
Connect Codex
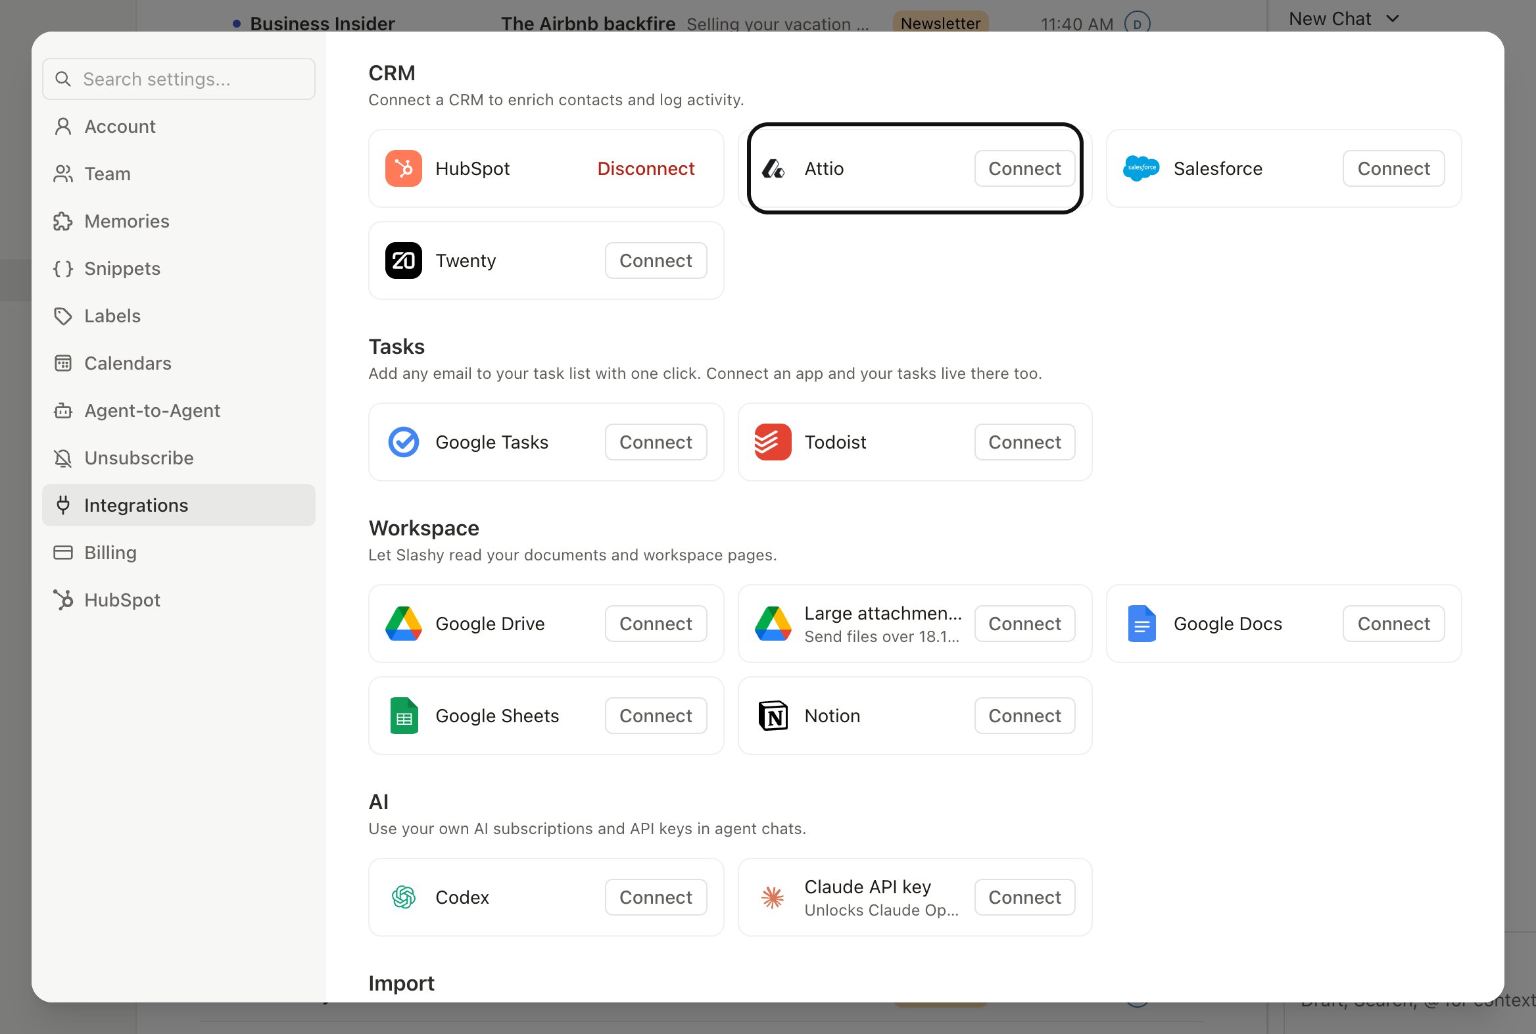coord(656,897)
